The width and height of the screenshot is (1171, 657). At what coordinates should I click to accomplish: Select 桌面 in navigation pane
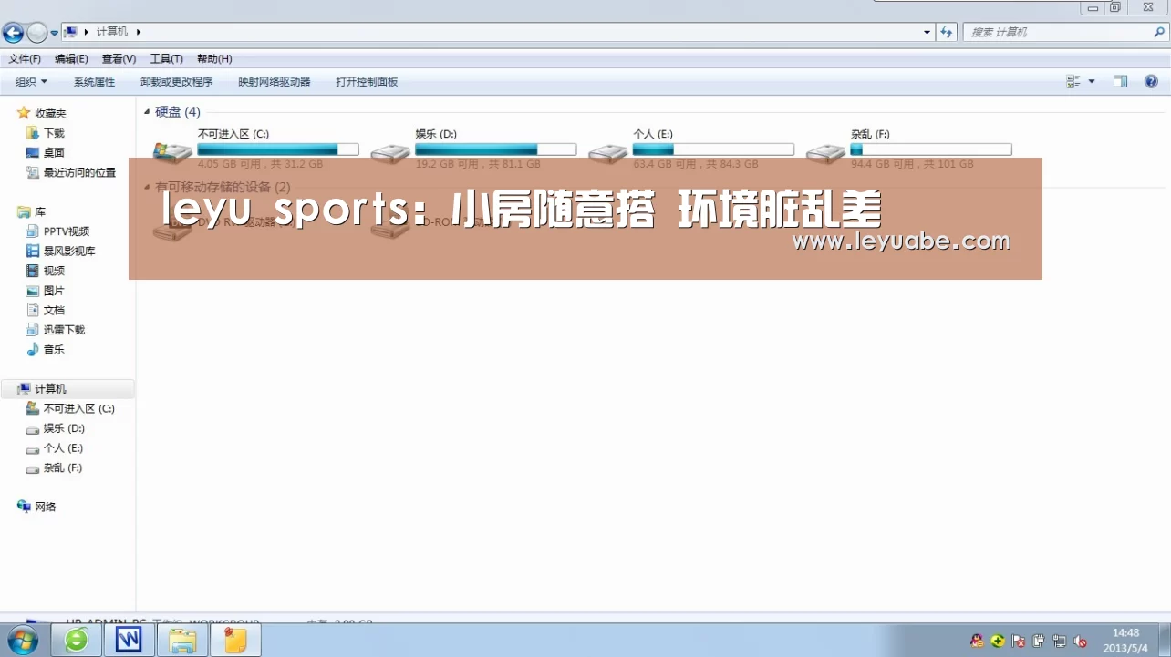click(x=54, y=153)
